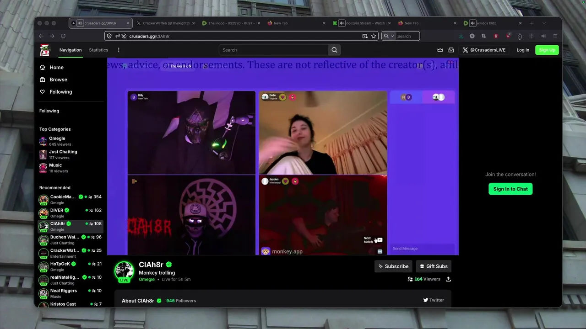Open the extensions puzzle icon
The width and height of the screenshot is (586, 329).
pos(520,36)
